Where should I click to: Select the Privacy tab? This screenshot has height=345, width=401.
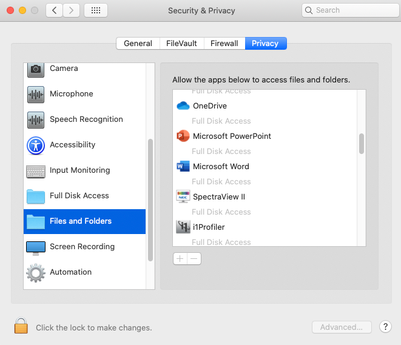click(x=266, y=44)
